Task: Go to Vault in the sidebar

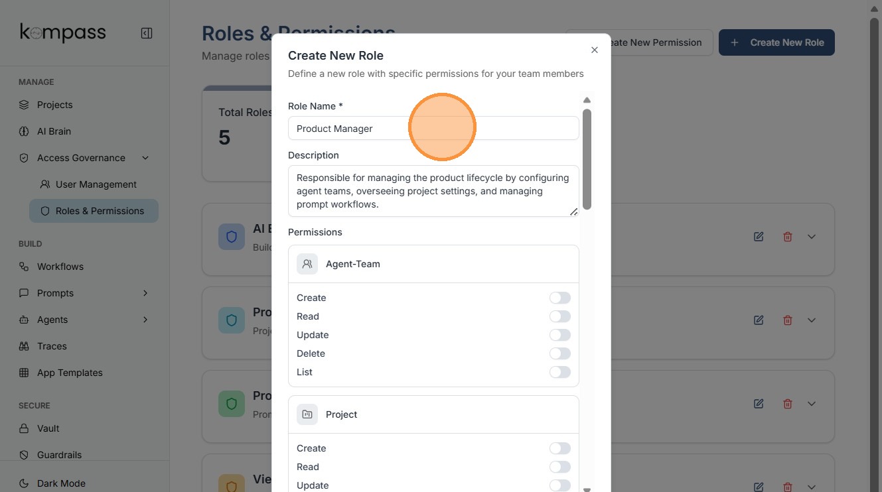Action: click(48, 428)
